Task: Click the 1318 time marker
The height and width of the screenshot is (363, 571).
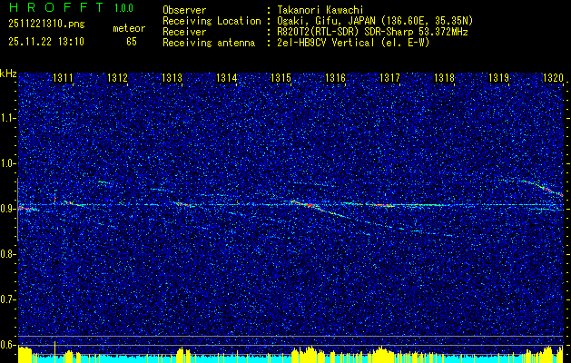Action: click(444, 77)
